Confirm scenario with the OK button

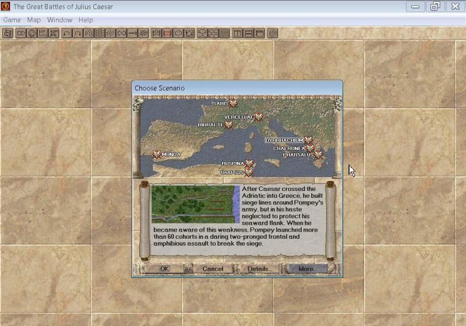coord(164,269)
